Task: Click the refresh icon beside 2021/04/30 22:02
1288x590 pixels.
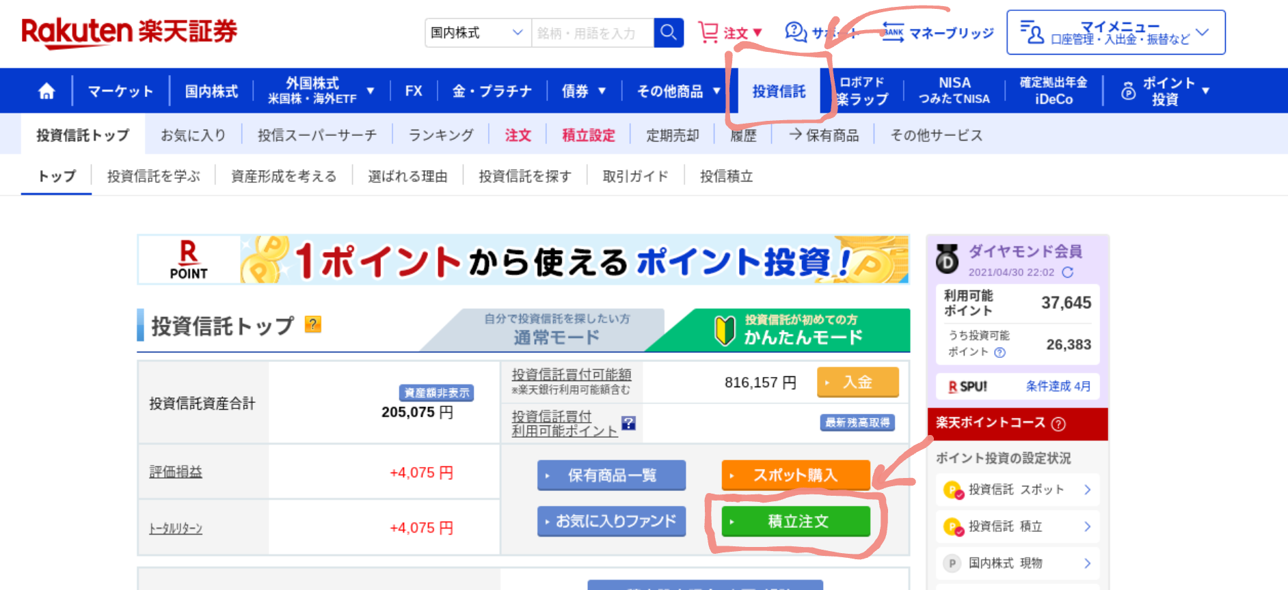Action: pos(1067,272)
